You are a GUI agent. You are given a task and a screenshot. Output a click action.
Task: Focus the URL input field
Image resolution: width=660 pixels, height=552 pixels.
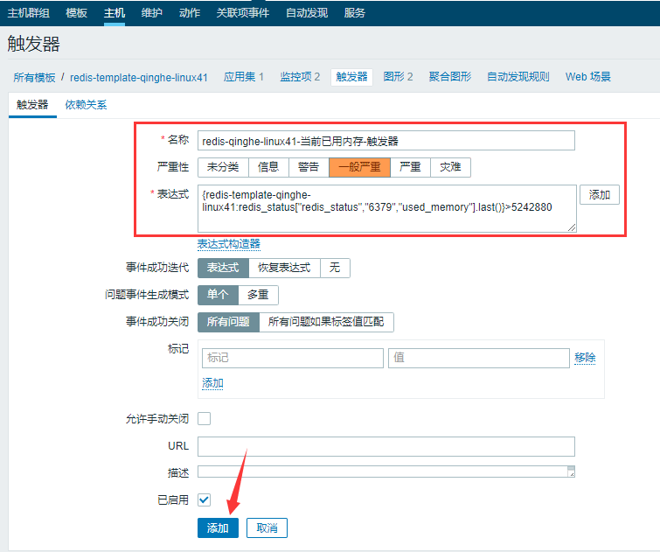(x=386, y=447)
